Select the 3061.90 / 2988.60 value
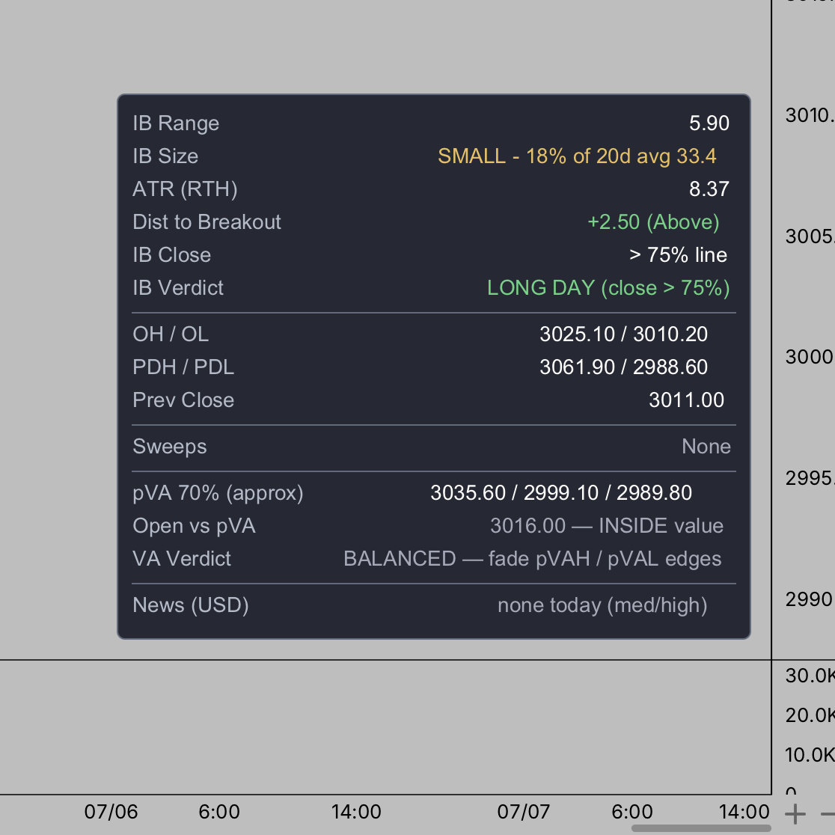The image size is (835, 835). 623,367
